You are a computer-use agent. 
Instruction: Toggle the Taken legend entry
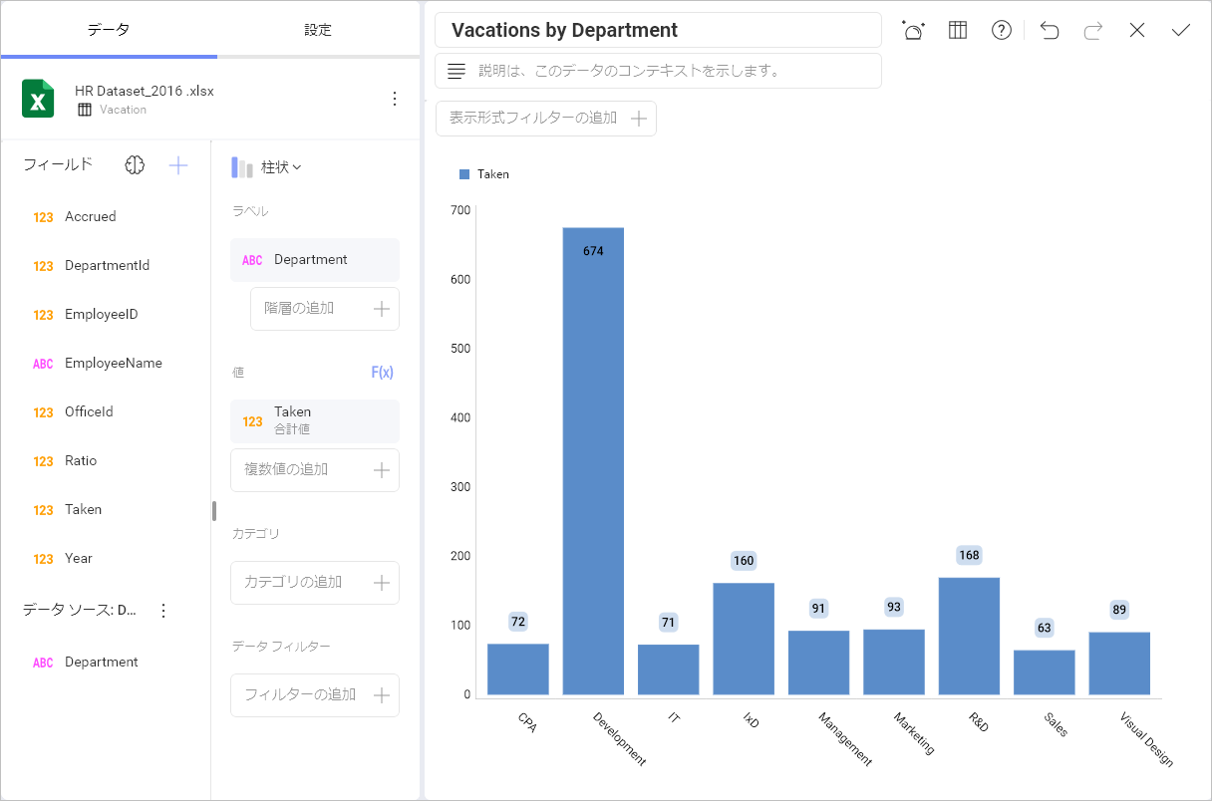coord(484,174)
